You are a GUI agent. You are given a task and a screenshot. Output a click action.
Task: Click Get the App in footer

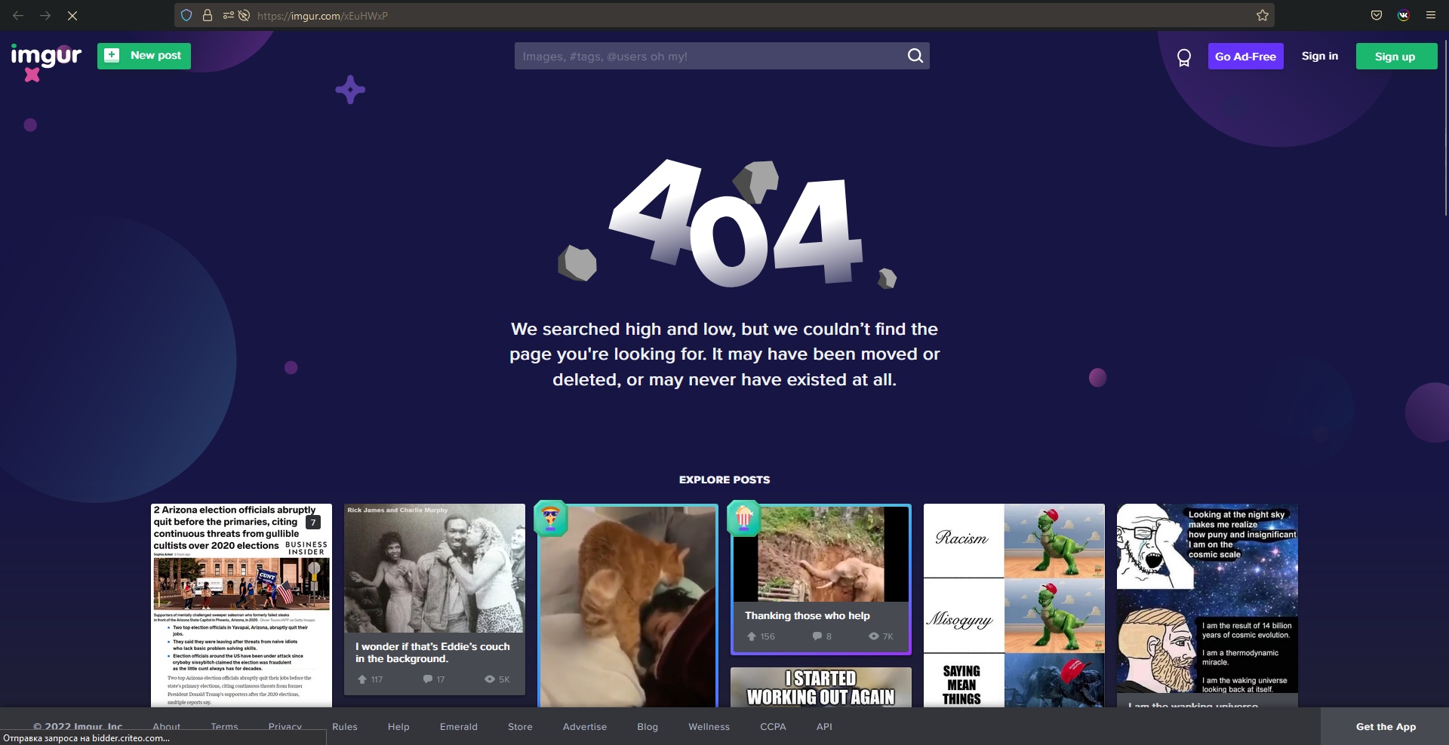click(1386, 727)
